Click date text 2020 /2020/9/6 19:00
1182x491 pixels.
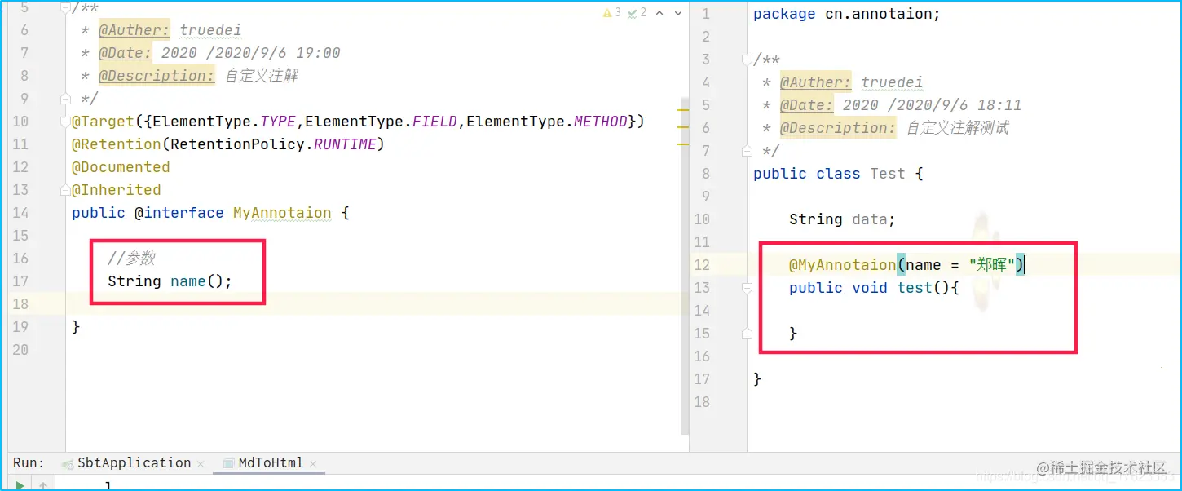tap(251, 53)
